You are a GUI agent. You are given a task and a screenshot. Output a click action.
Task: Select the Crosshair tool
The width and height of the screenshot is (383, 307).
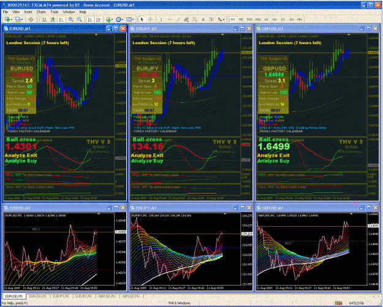click(x=151, y=20)
